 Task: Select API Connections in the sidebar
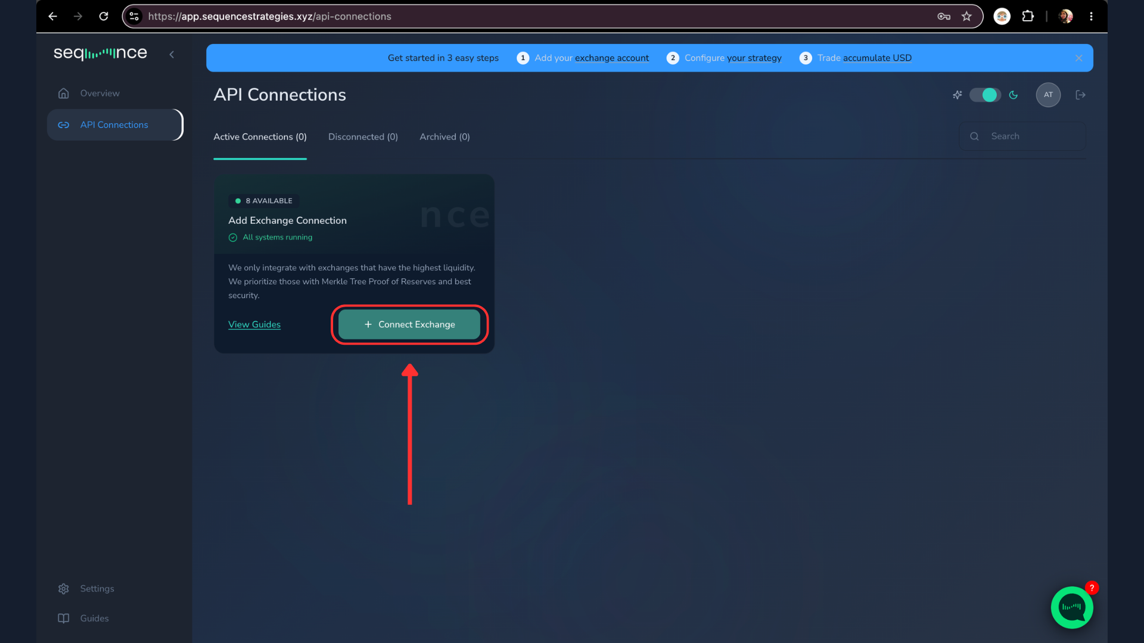coord(114,125)
